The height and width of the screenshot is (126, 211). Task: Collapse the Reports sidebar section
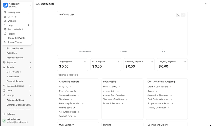(x=30, y=67)
